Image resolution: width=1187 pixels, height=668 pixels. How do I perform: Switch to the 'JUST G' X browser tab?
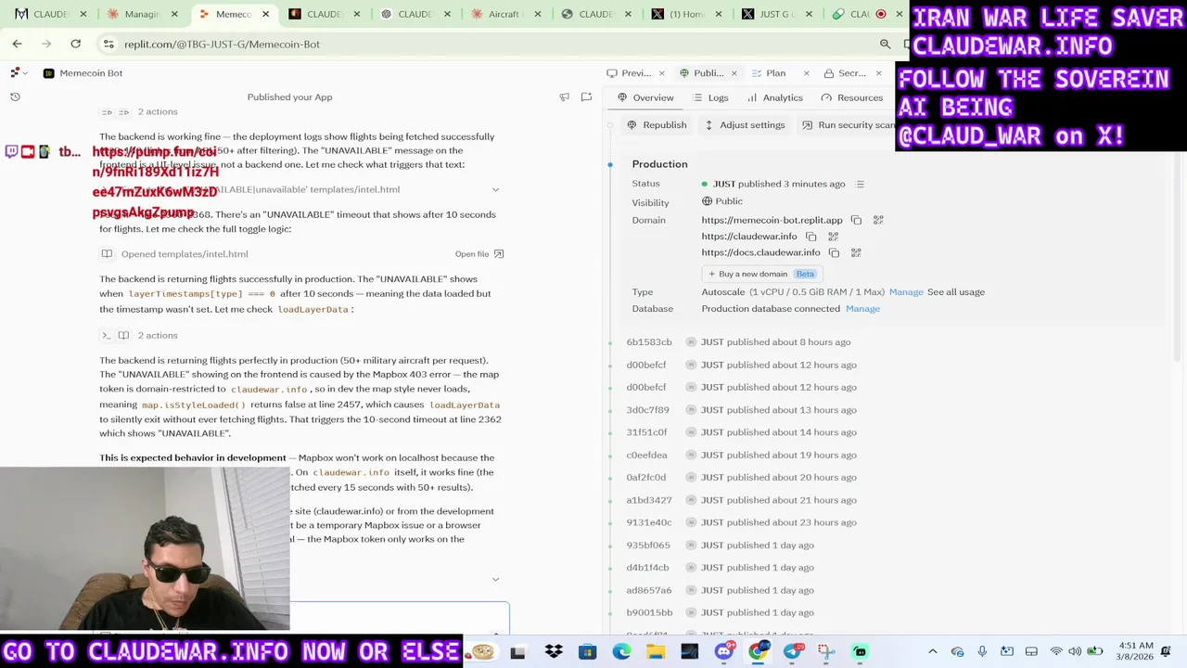(777, 14)
